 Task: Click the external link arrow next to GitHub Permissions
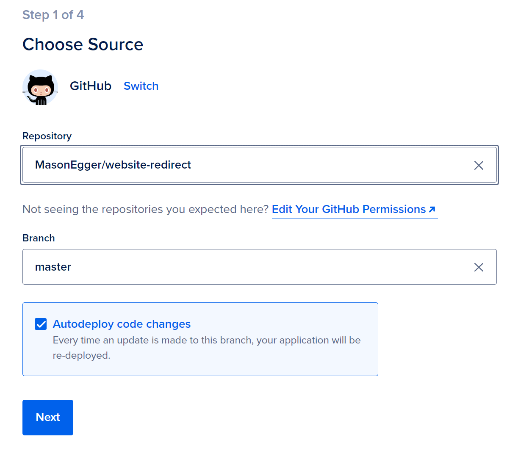click(432, 209)
